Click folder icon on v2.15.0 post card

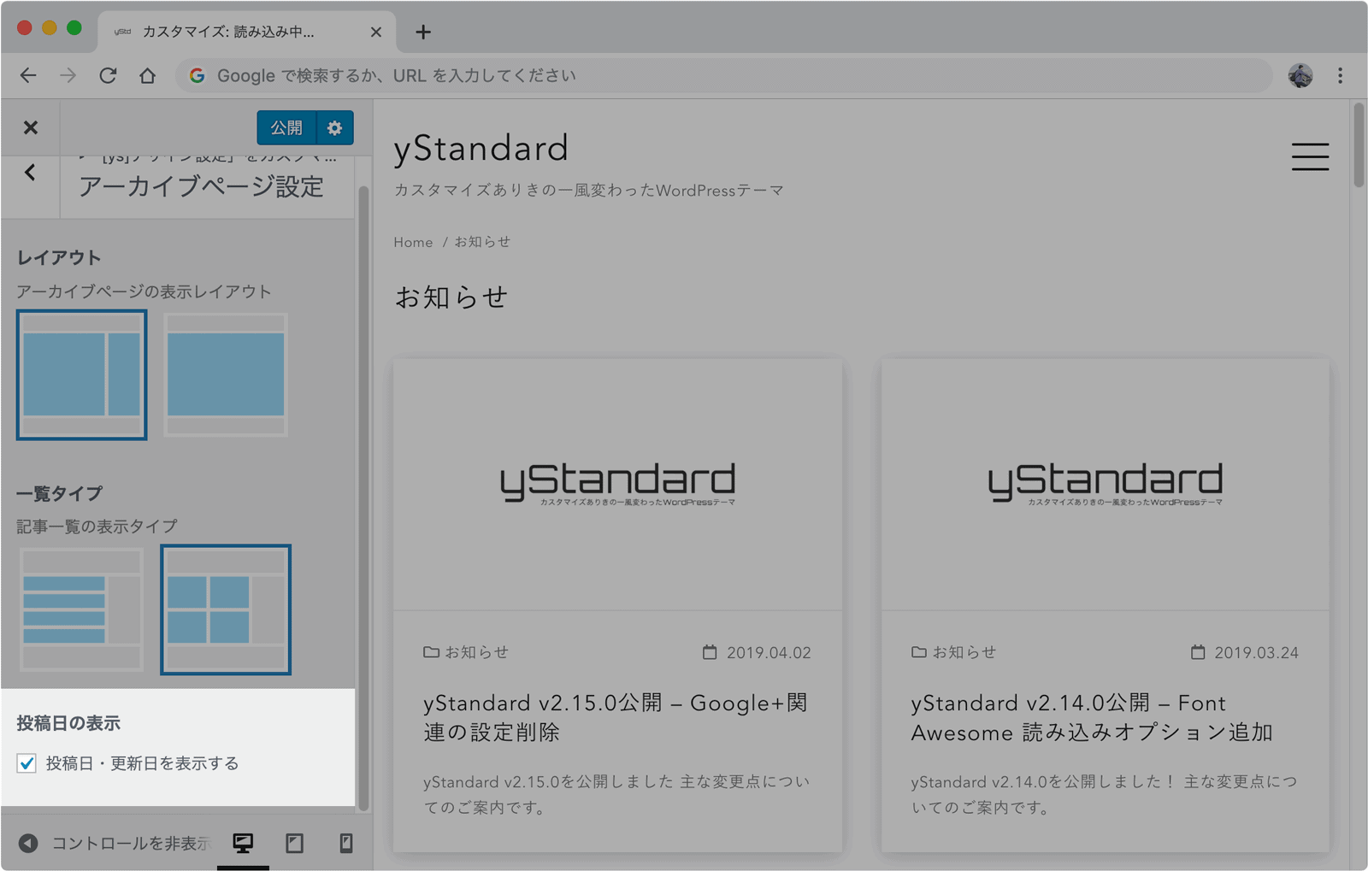click(x=431, y=652)
